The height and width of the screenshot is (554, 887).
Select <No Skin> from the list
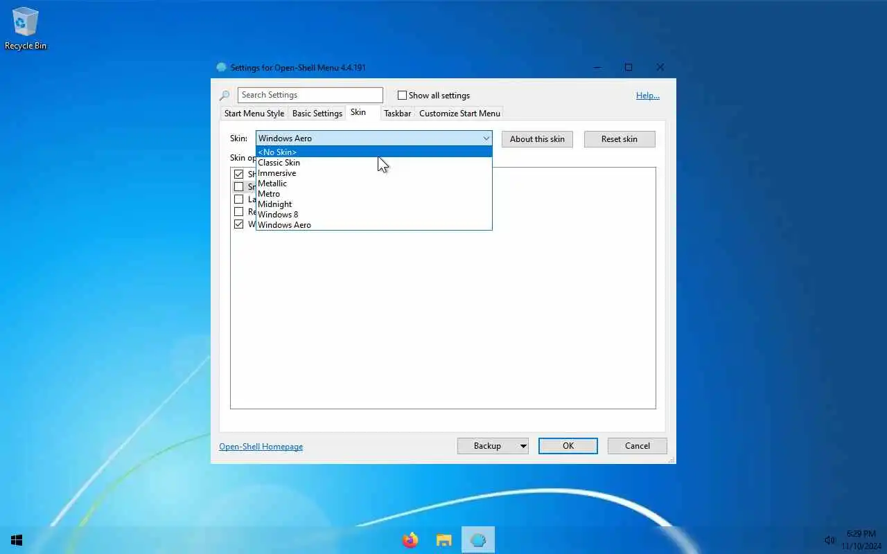[x=374, y=152]
